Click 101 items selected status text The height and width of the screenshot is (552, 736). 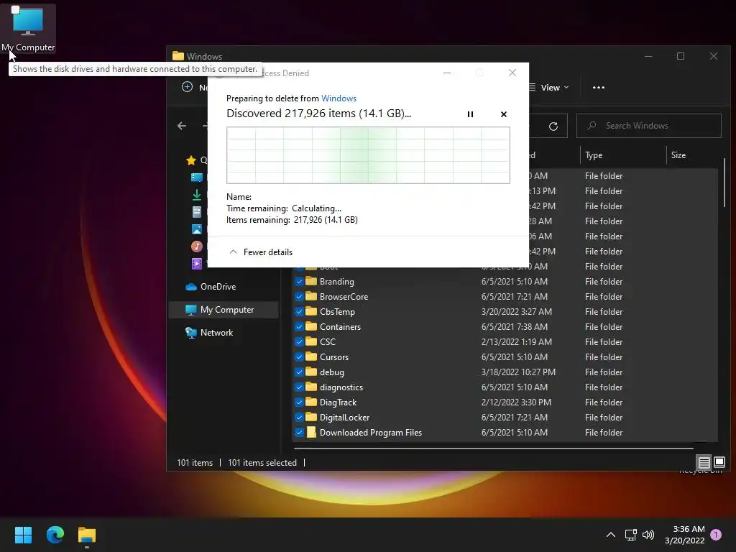click(x=262, y=463)
